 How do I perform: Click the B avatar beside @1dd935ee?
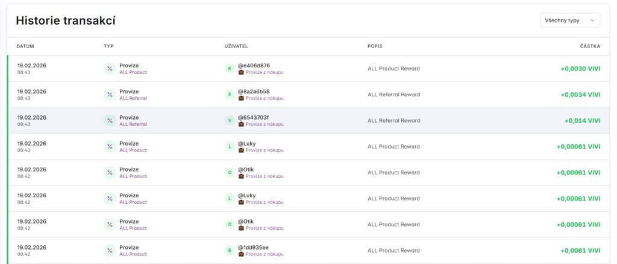[x=230, y=251]
